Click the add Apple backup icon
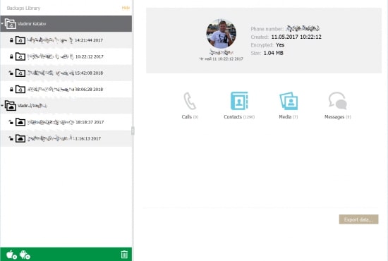The width and height of the screenshot is (388, 261). tap(11, 255)
